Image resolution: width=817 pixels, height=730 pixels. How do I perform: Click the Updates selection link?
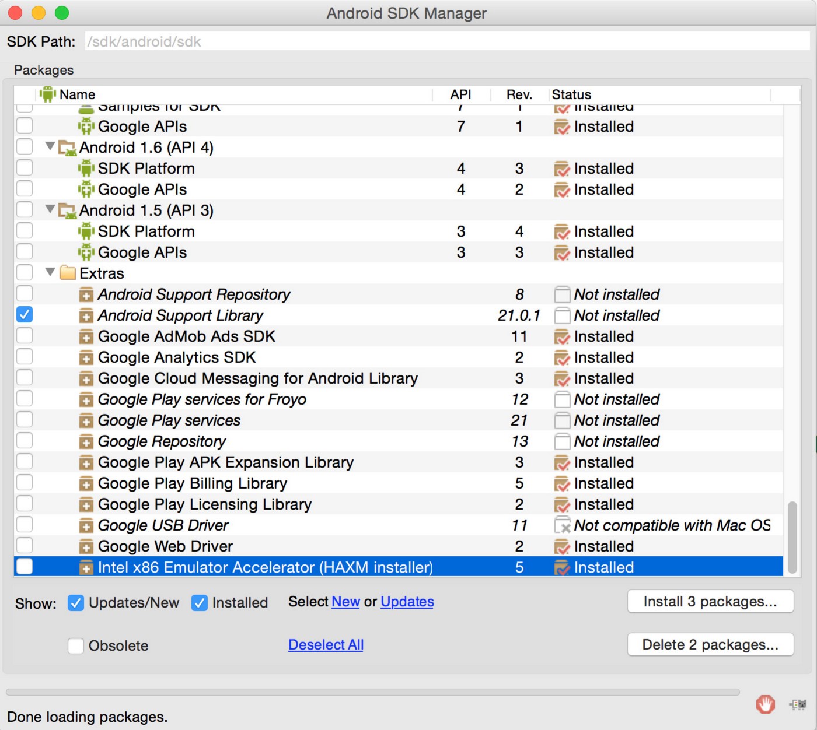click(407, 602)
